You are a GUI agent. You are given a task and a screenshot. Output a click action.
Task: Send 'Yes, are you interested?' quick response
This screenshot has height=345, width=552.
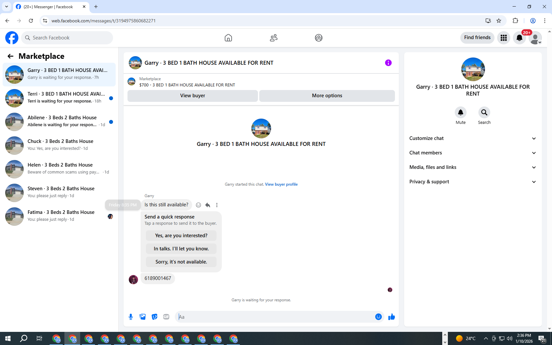(x=181, y=236)
